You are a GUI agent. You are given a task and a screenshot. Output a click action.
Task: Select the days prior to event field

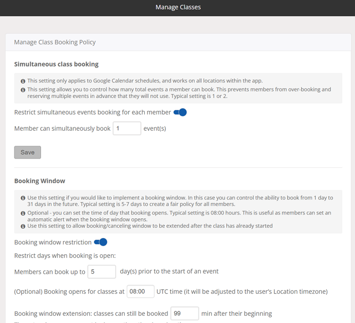pos(102,271)
